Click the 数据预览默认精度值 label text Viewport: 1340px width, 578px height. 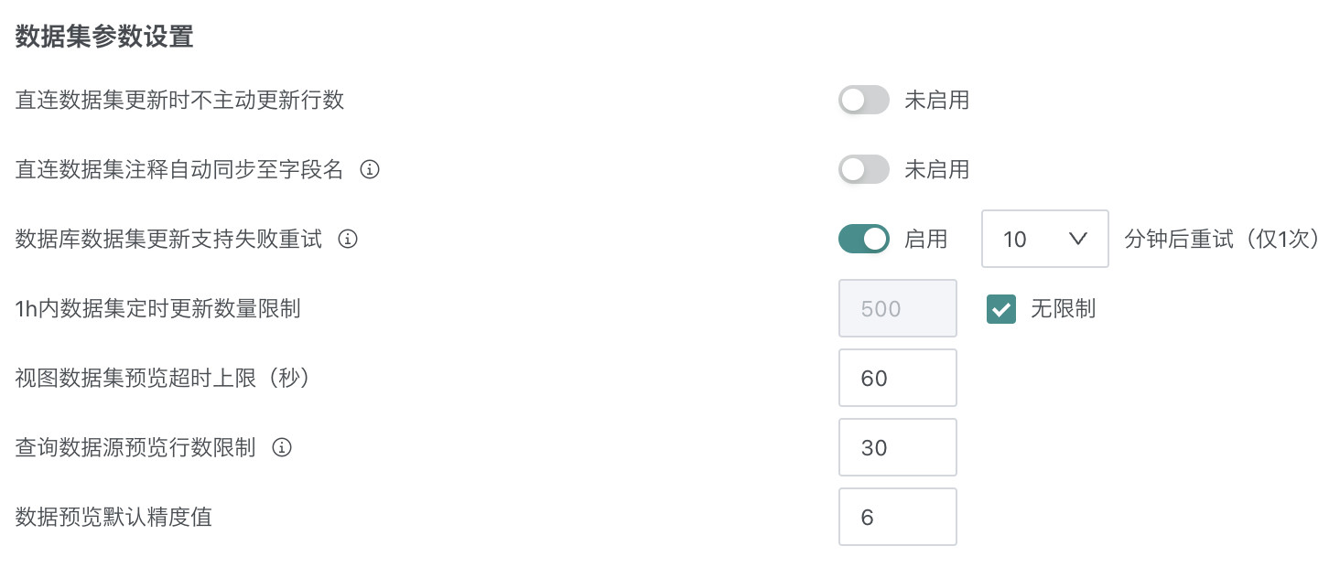(113, 517)
